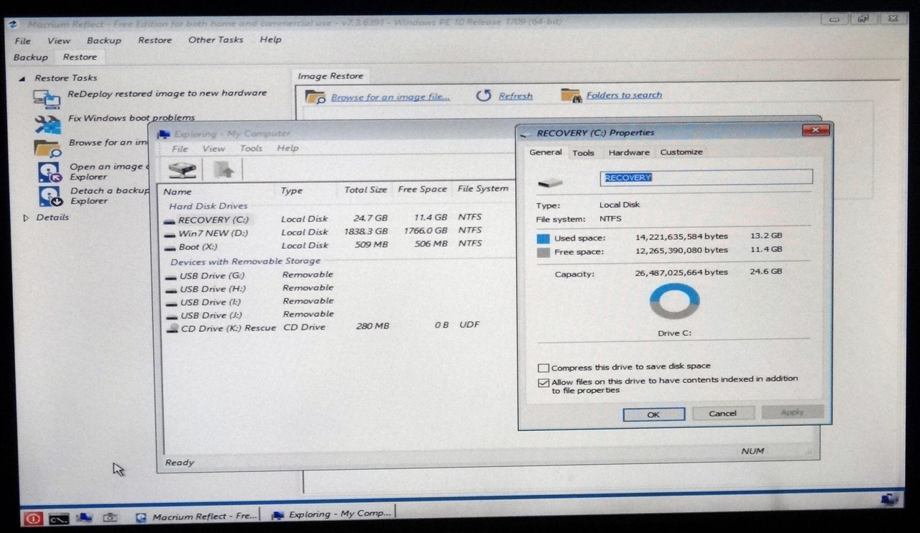The height and width of the screenshot is (533, 920).
Task: Click the Exploring - My Computer taskbar button
Action: (333, 514)
